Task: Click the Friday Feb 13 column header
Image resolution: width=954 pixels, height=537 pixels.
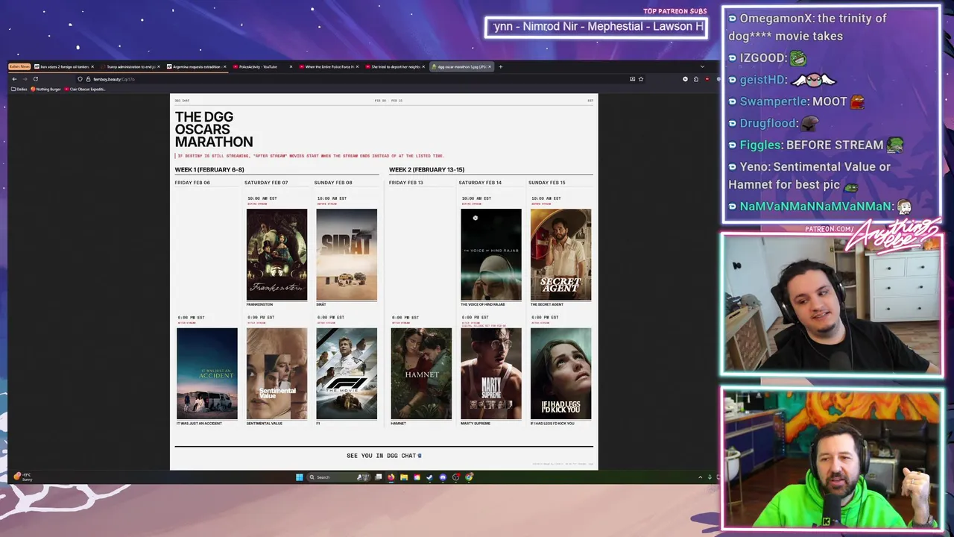Action: coord(405,183)
